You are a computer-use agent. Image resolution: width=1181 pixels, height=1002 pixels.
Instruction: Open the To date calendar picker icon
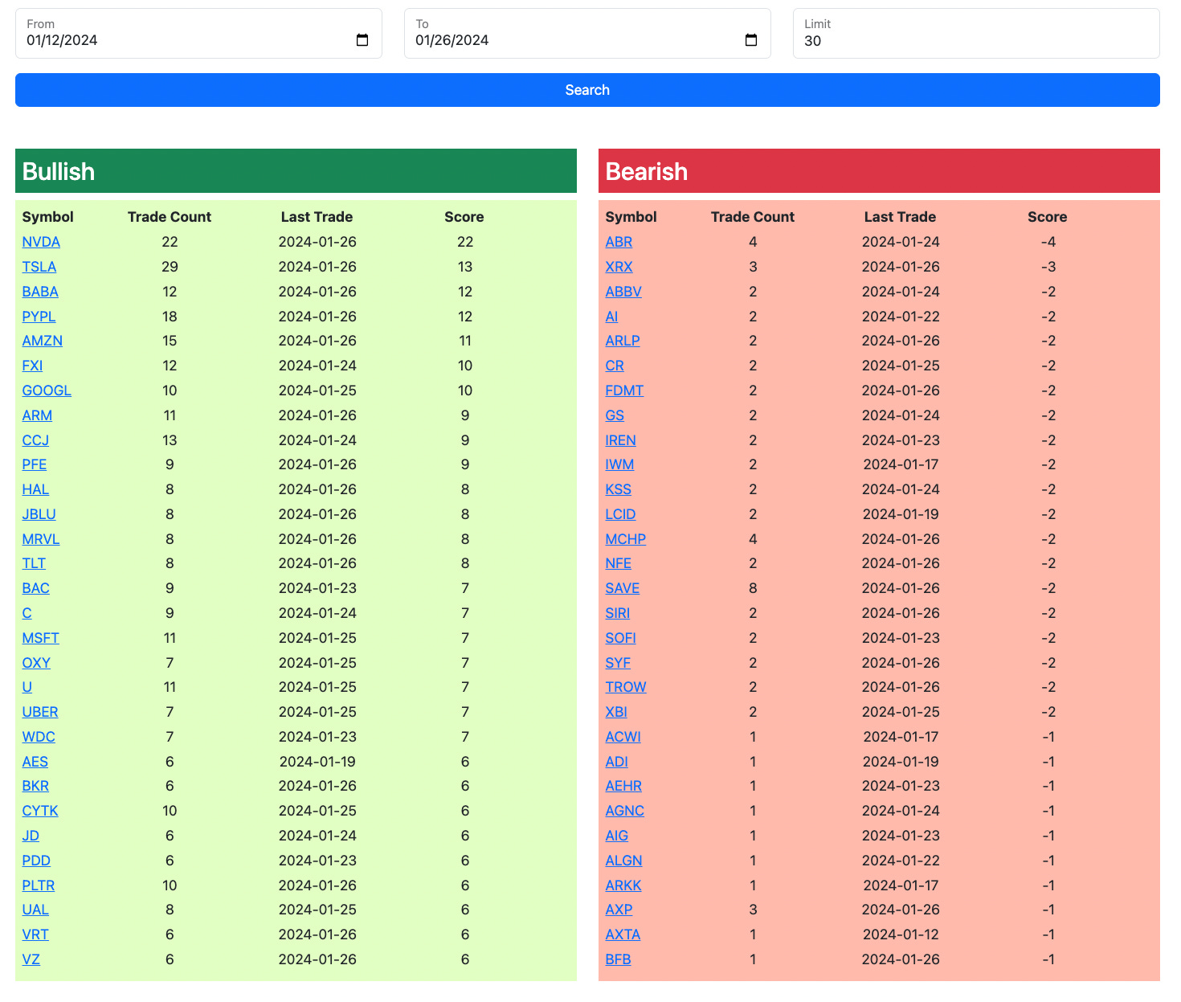(x=751, y=40)
